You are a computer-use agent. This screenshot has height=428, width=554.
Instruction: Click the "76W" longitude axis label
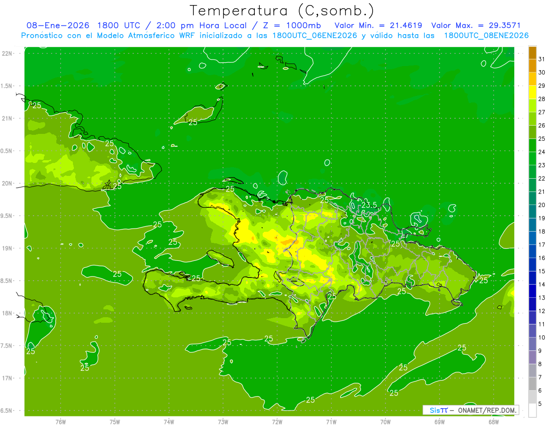pos(60,422)
